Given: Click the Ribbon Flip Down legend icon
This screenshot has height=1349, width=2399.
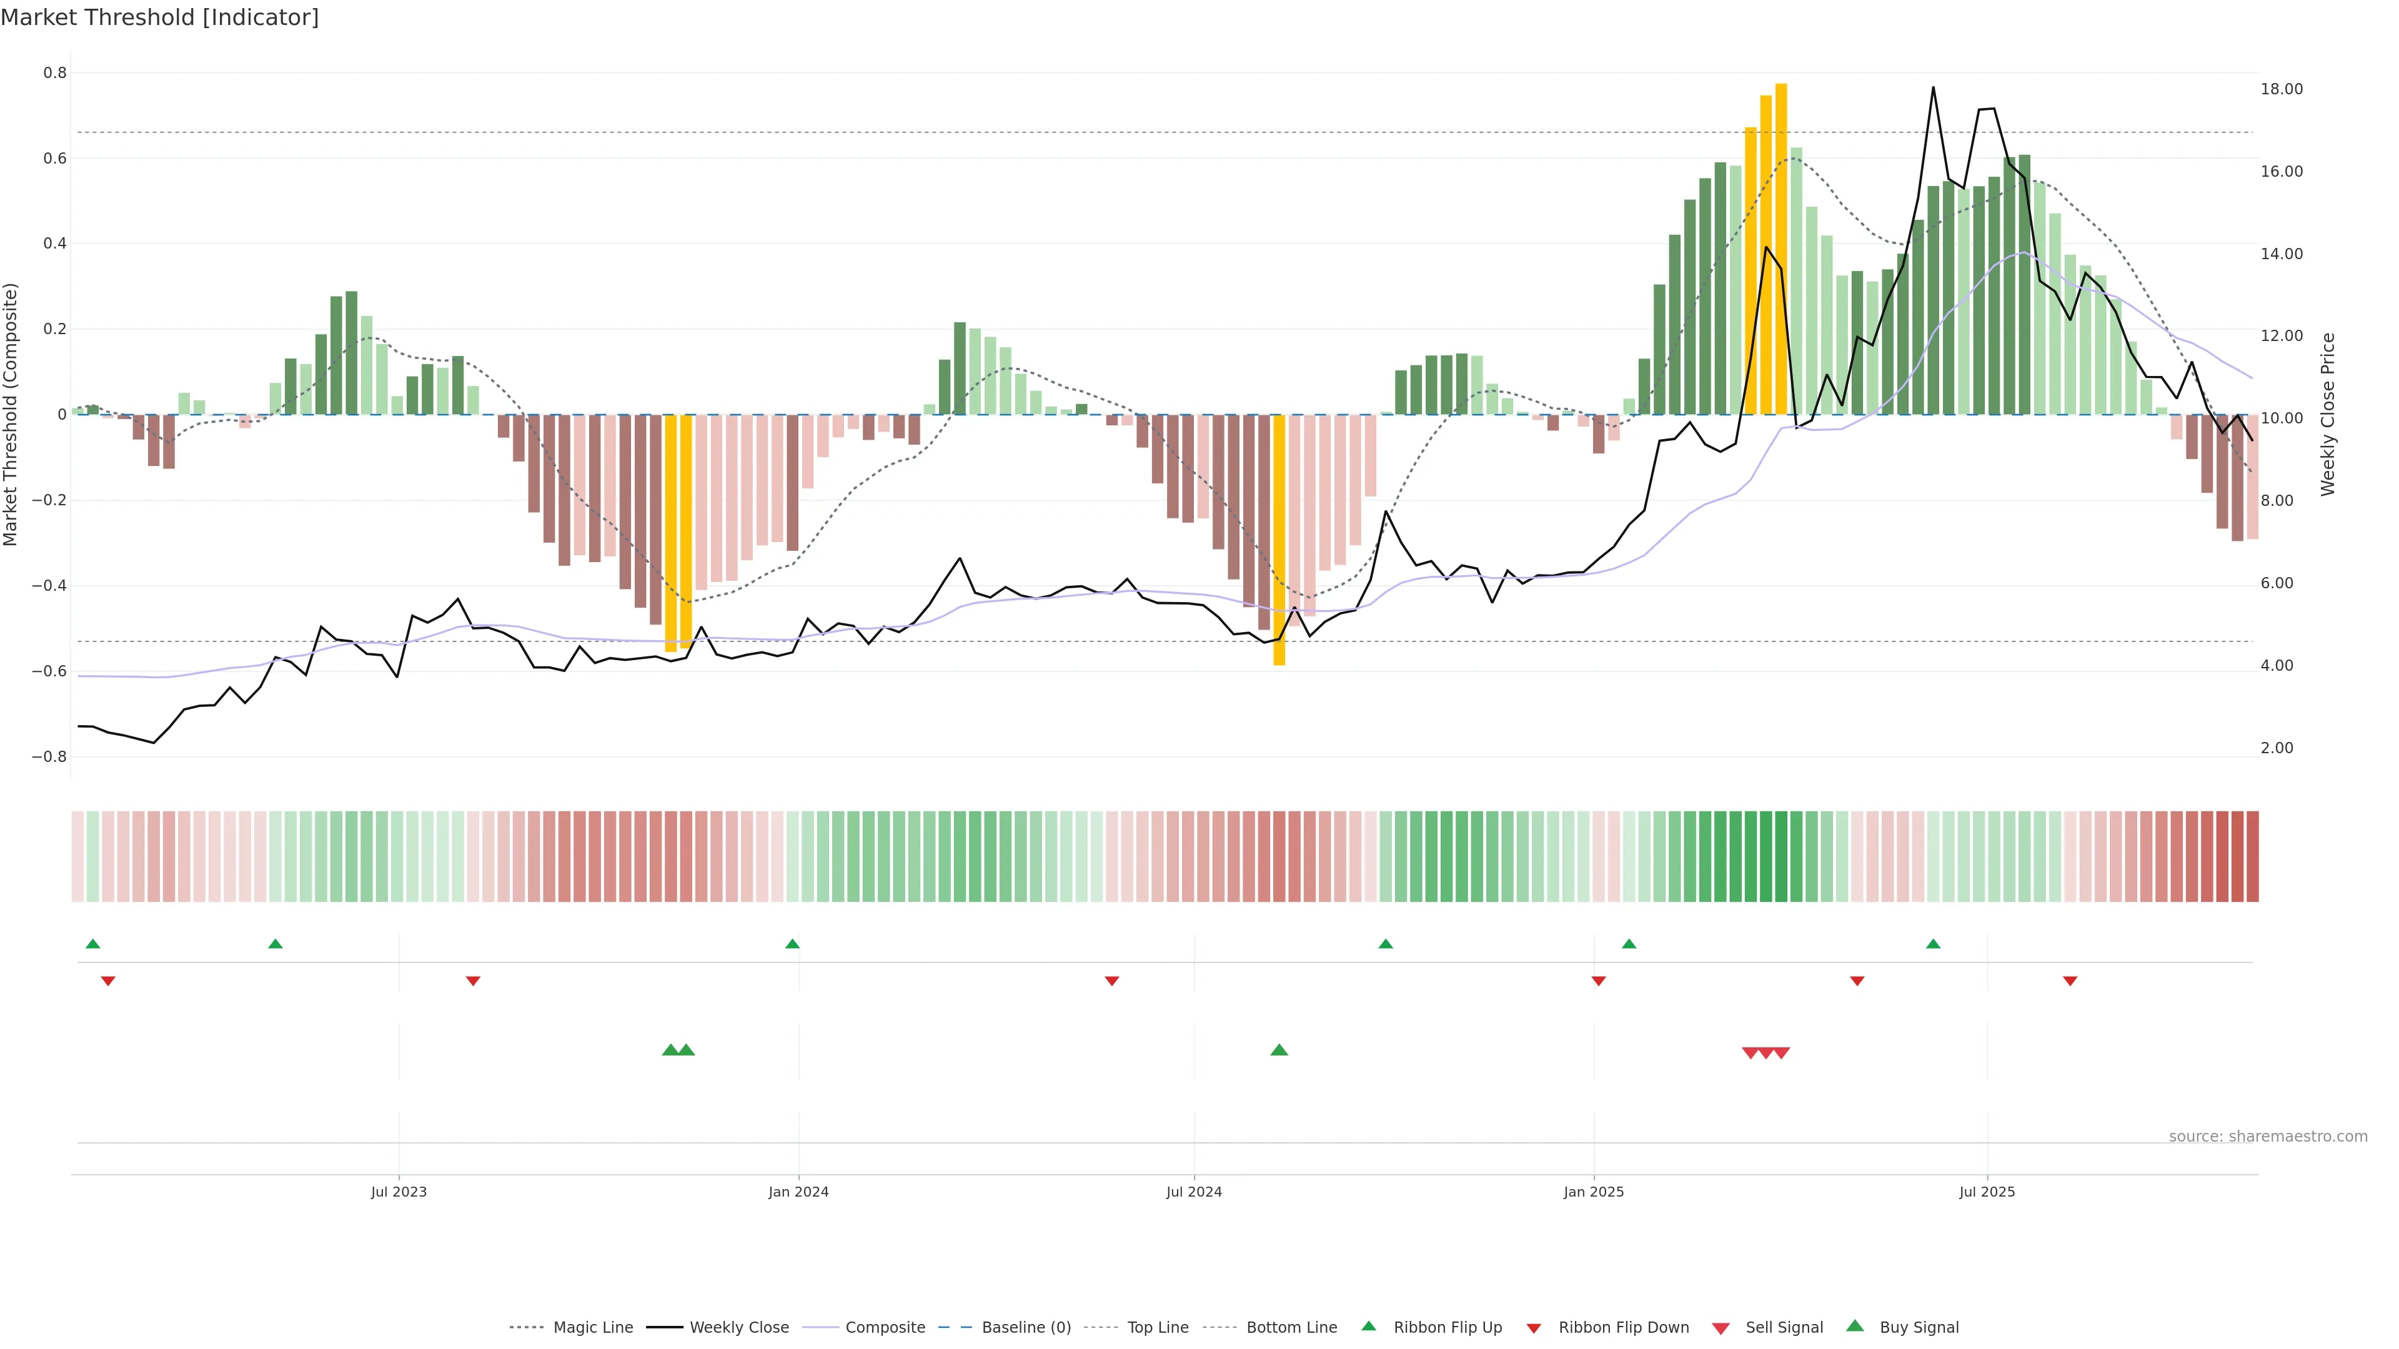Looking at the screenshot, I should click(1534, 1328).
